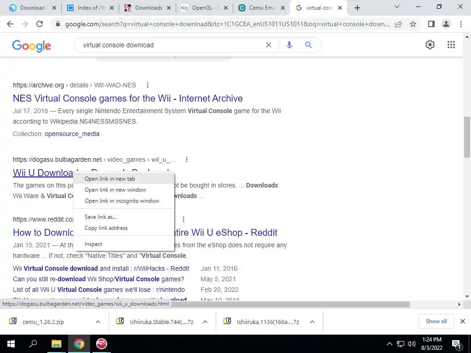Show hidden system tray icons

coord(389,344)
